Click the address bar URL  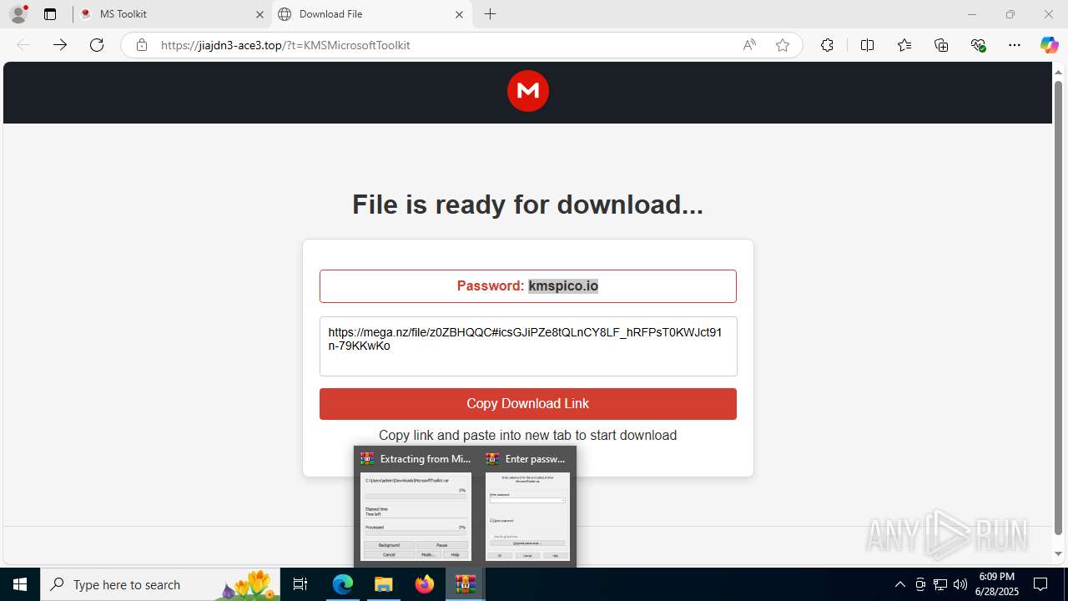(285, 45)
